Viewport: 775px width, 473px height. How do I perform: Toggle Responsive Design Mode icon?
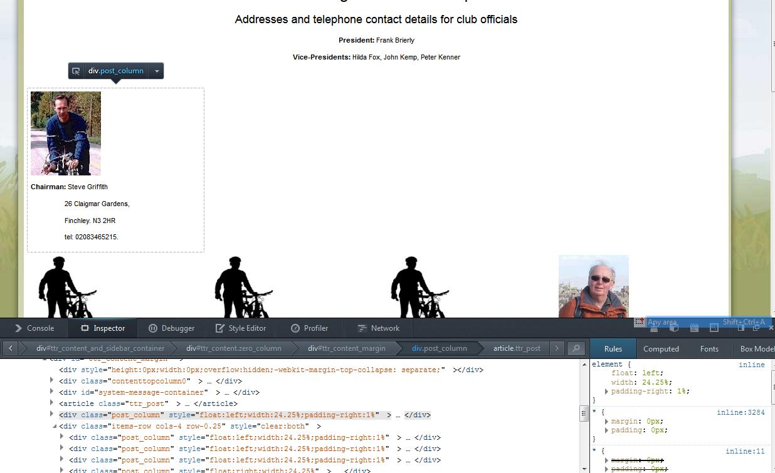[714, 328]
